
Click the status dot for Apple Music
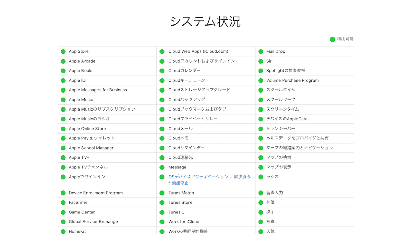point(63,100)
